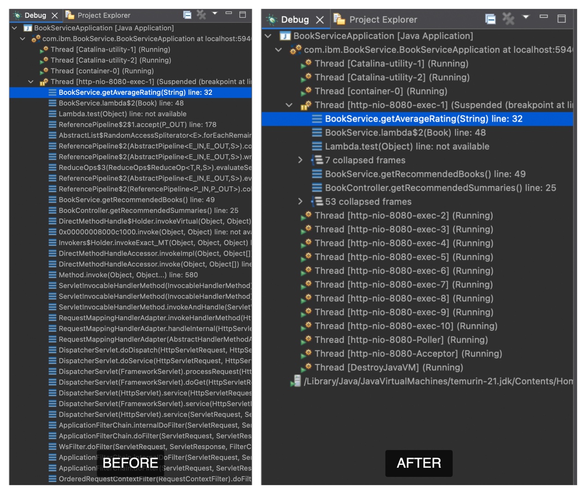Click the running thread icon beside Catalina-utility-1
Viewport: 586px width, 494px height.
coord(306,64)
